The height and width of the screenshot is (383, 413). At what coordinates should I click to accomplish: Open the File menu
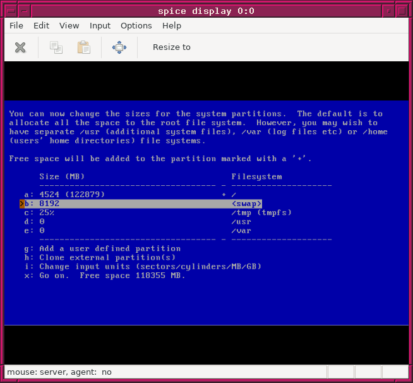[16, 26]
